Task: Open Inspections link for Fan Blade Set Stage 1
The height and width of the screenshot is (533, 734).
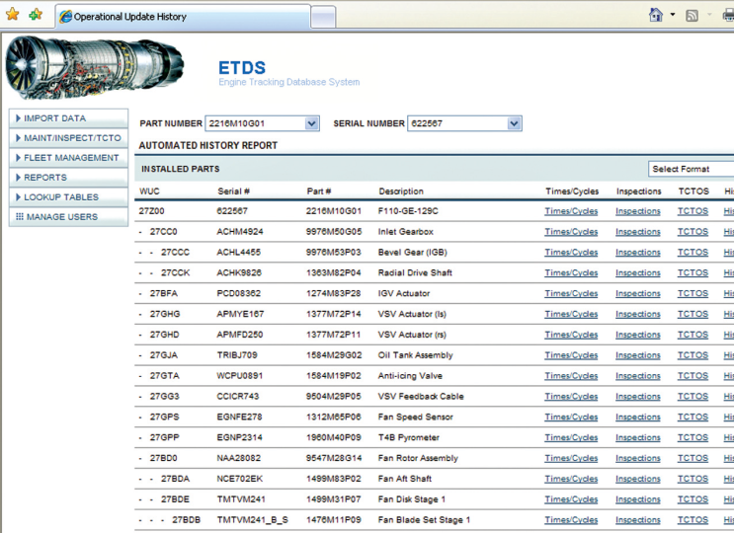Action: 638,520
